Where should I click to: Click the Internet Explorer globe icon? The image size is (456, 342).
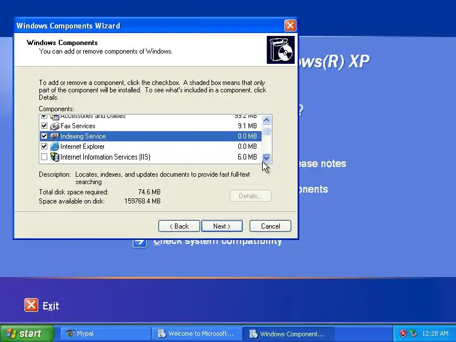[x=54, y=146]
